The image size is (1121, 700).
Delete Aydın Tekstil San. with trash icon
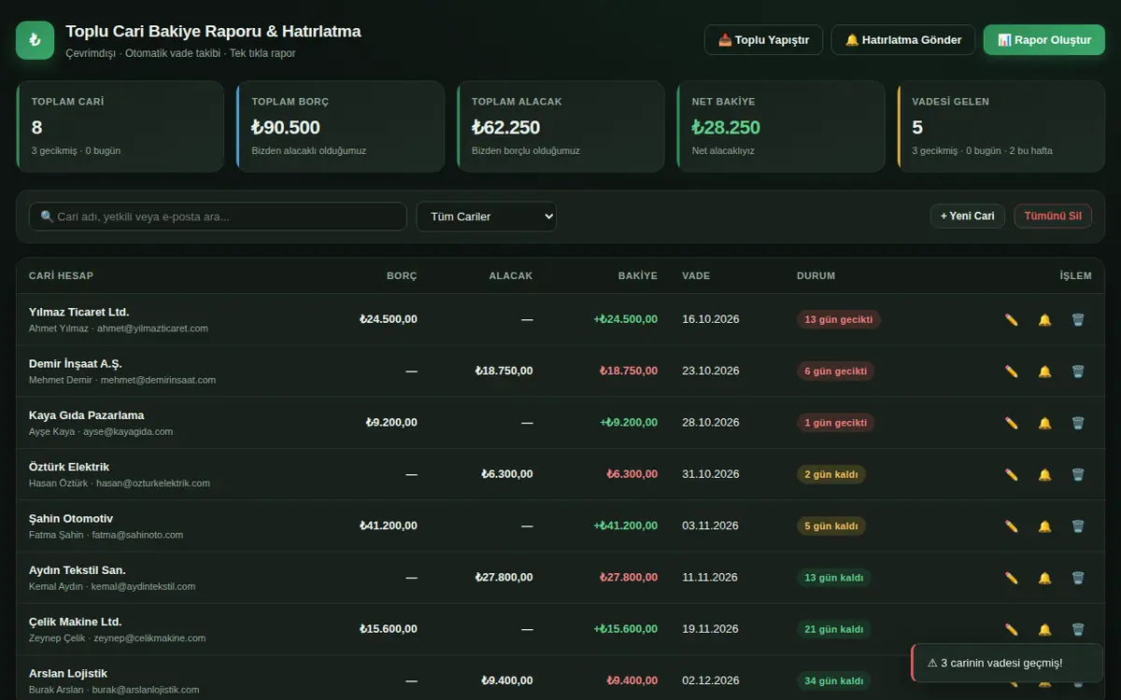tap(1078, 578)
